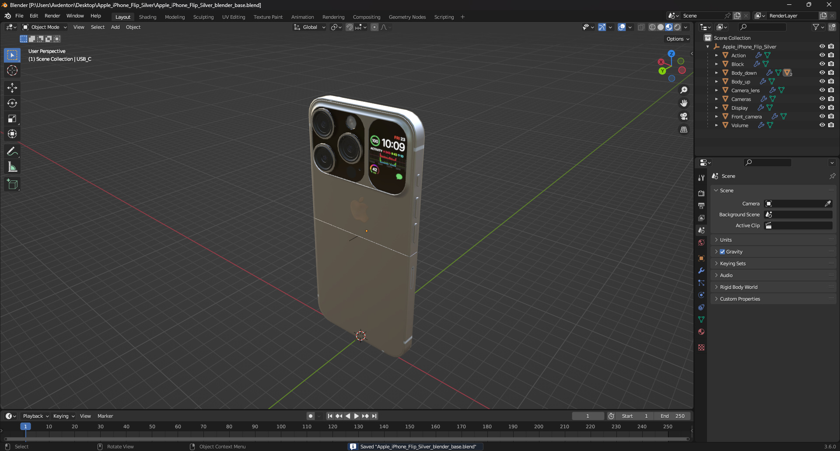The image size is (840, 451).
Task: Open the Physics properties tab
Action: 701,295
